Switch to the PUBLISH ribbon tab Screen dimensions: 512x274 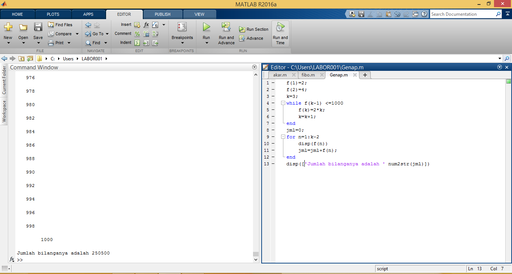[162, 14]
